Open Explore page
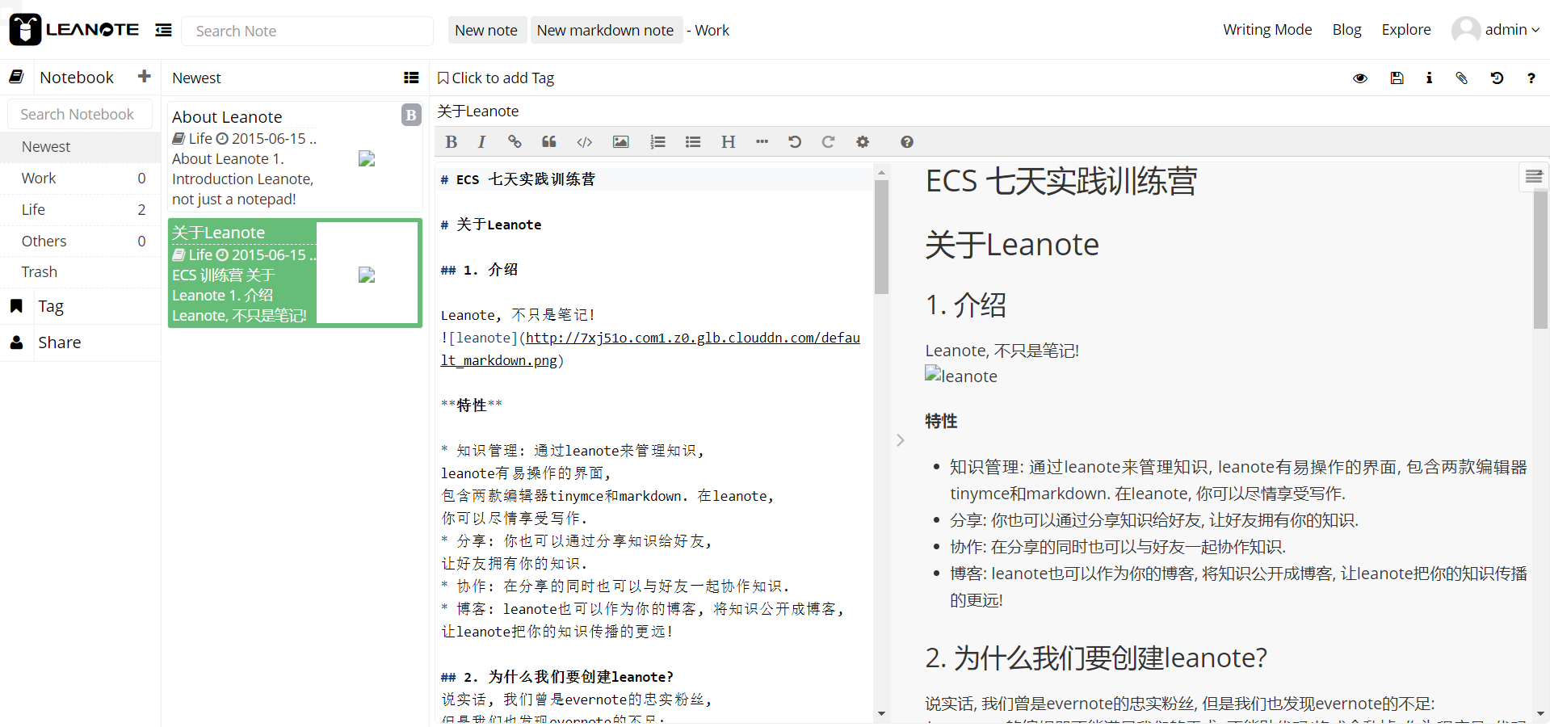The height and width of the screenshot is (727, 1550). (1406, 30)
